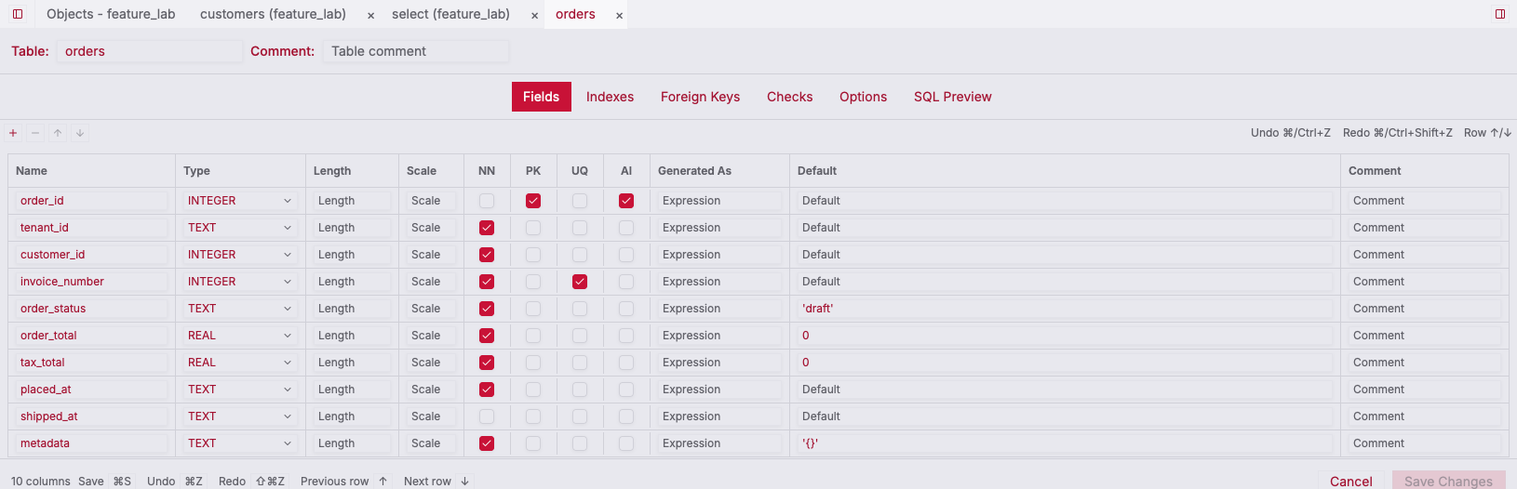Toggle the right sidebar panel icon

[1500, 14]
